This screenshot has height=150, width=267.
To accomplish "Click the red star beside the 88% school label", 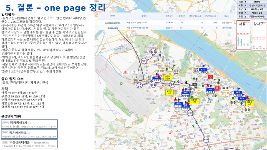I will [247, 97].
